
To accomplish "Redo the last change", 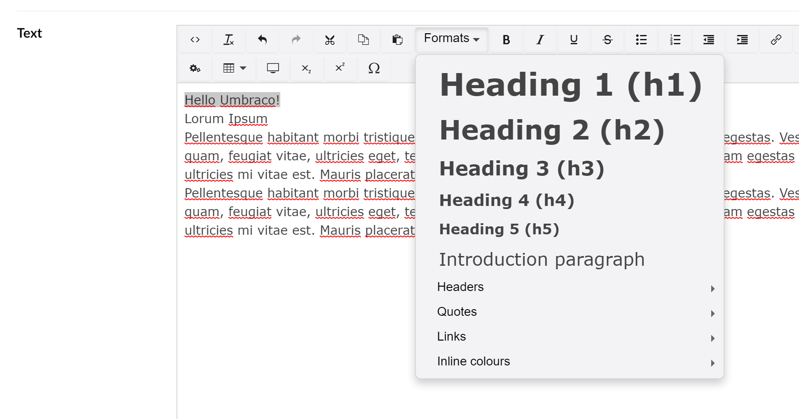I will [x=296, y=40].
